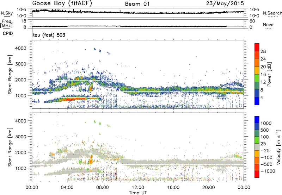Select the '60' Nave axis value
282x195 pixels.
click(252, 21)
